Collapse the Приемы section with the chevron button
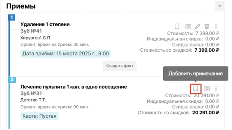The width and height of the screenshot is (232, 130). coord(220,6)
